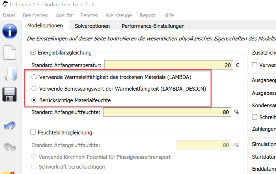The height and width of the screenshot is (174, 276).
Task: Click the Startdatum label
Action: [264, 156]
